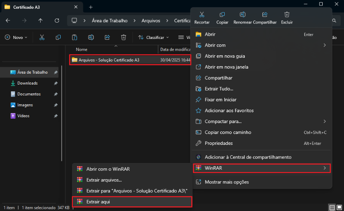Open the Novo dropdown button
The height and width of the screenshot is (211, 344).
tap(16, 37)
